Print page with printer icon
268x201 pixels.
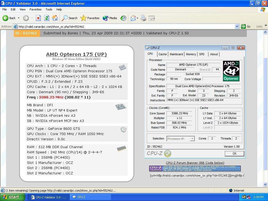(143, 18)
